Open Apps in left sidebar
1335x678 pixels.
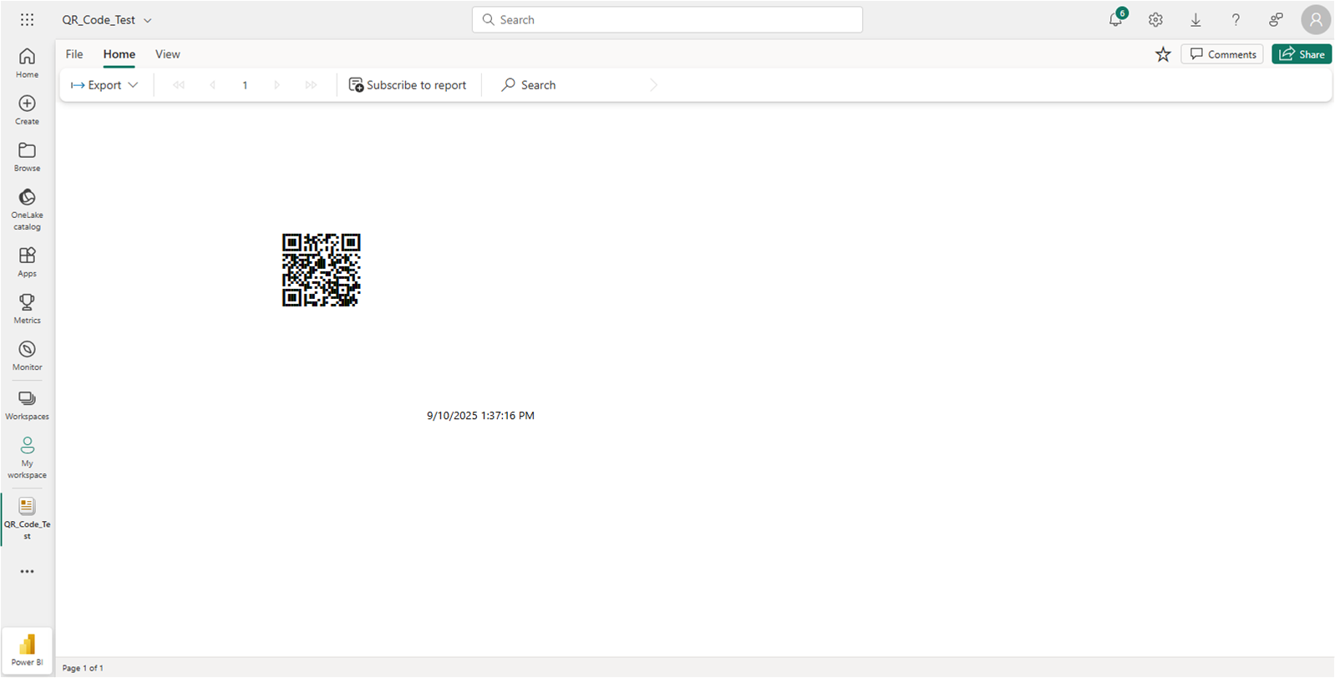27,261
